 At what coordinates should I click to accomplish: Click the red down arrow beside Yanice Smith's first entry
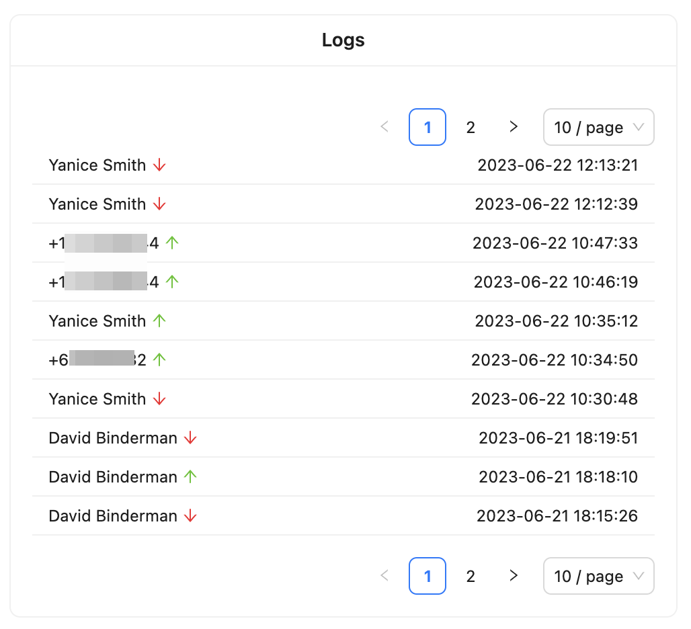(x=159, y=165)
